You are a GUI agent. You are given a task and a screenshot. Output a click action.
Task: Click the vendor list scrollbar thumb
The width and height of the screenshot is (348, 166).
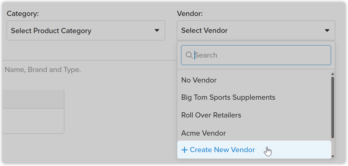[x=333, y=107]
